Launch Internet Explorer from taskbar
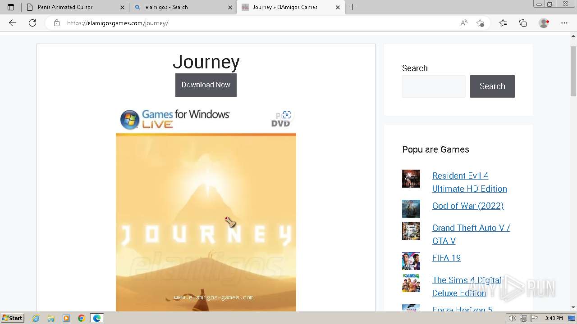 point(36,318)
